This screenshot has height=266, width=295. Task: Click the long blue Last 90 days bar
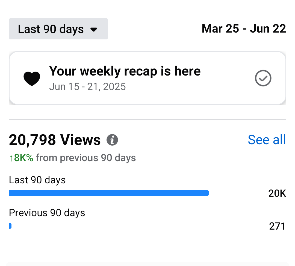[x=109, y=193]
